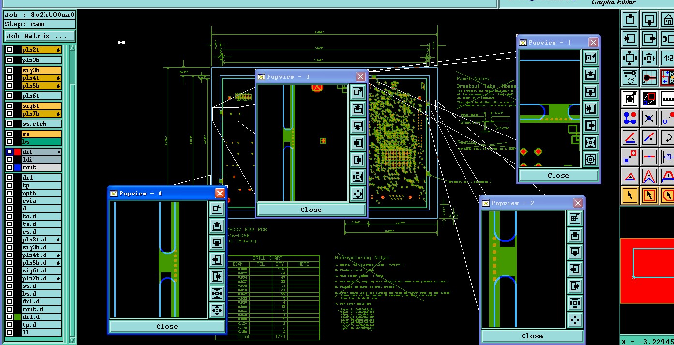Click zoom-in bottom icon in Popview - 3

358,194
